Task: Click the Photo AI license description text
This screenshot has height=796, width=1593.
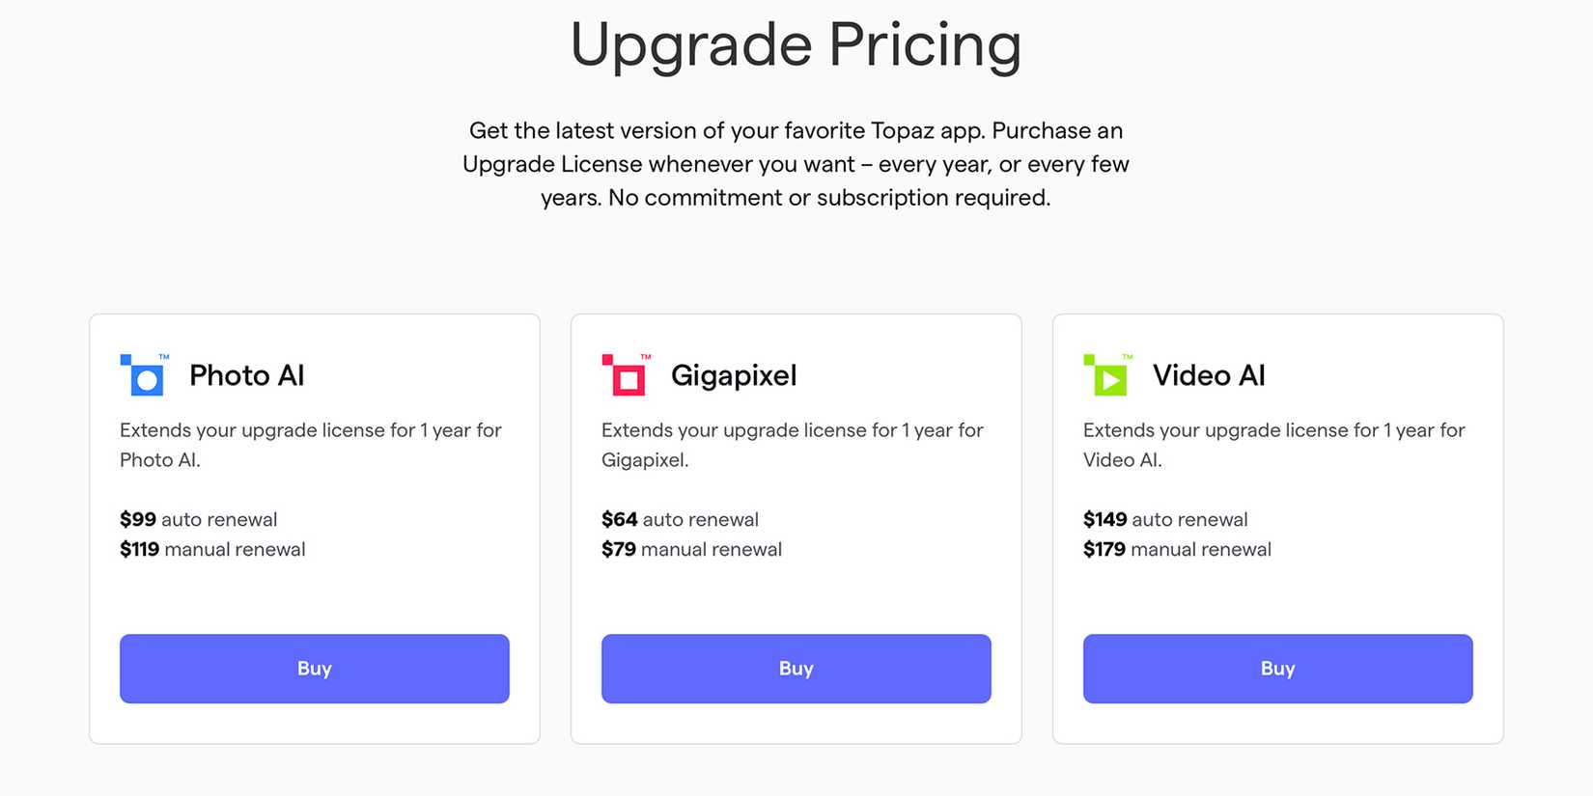Action: [x=310, y=445]
